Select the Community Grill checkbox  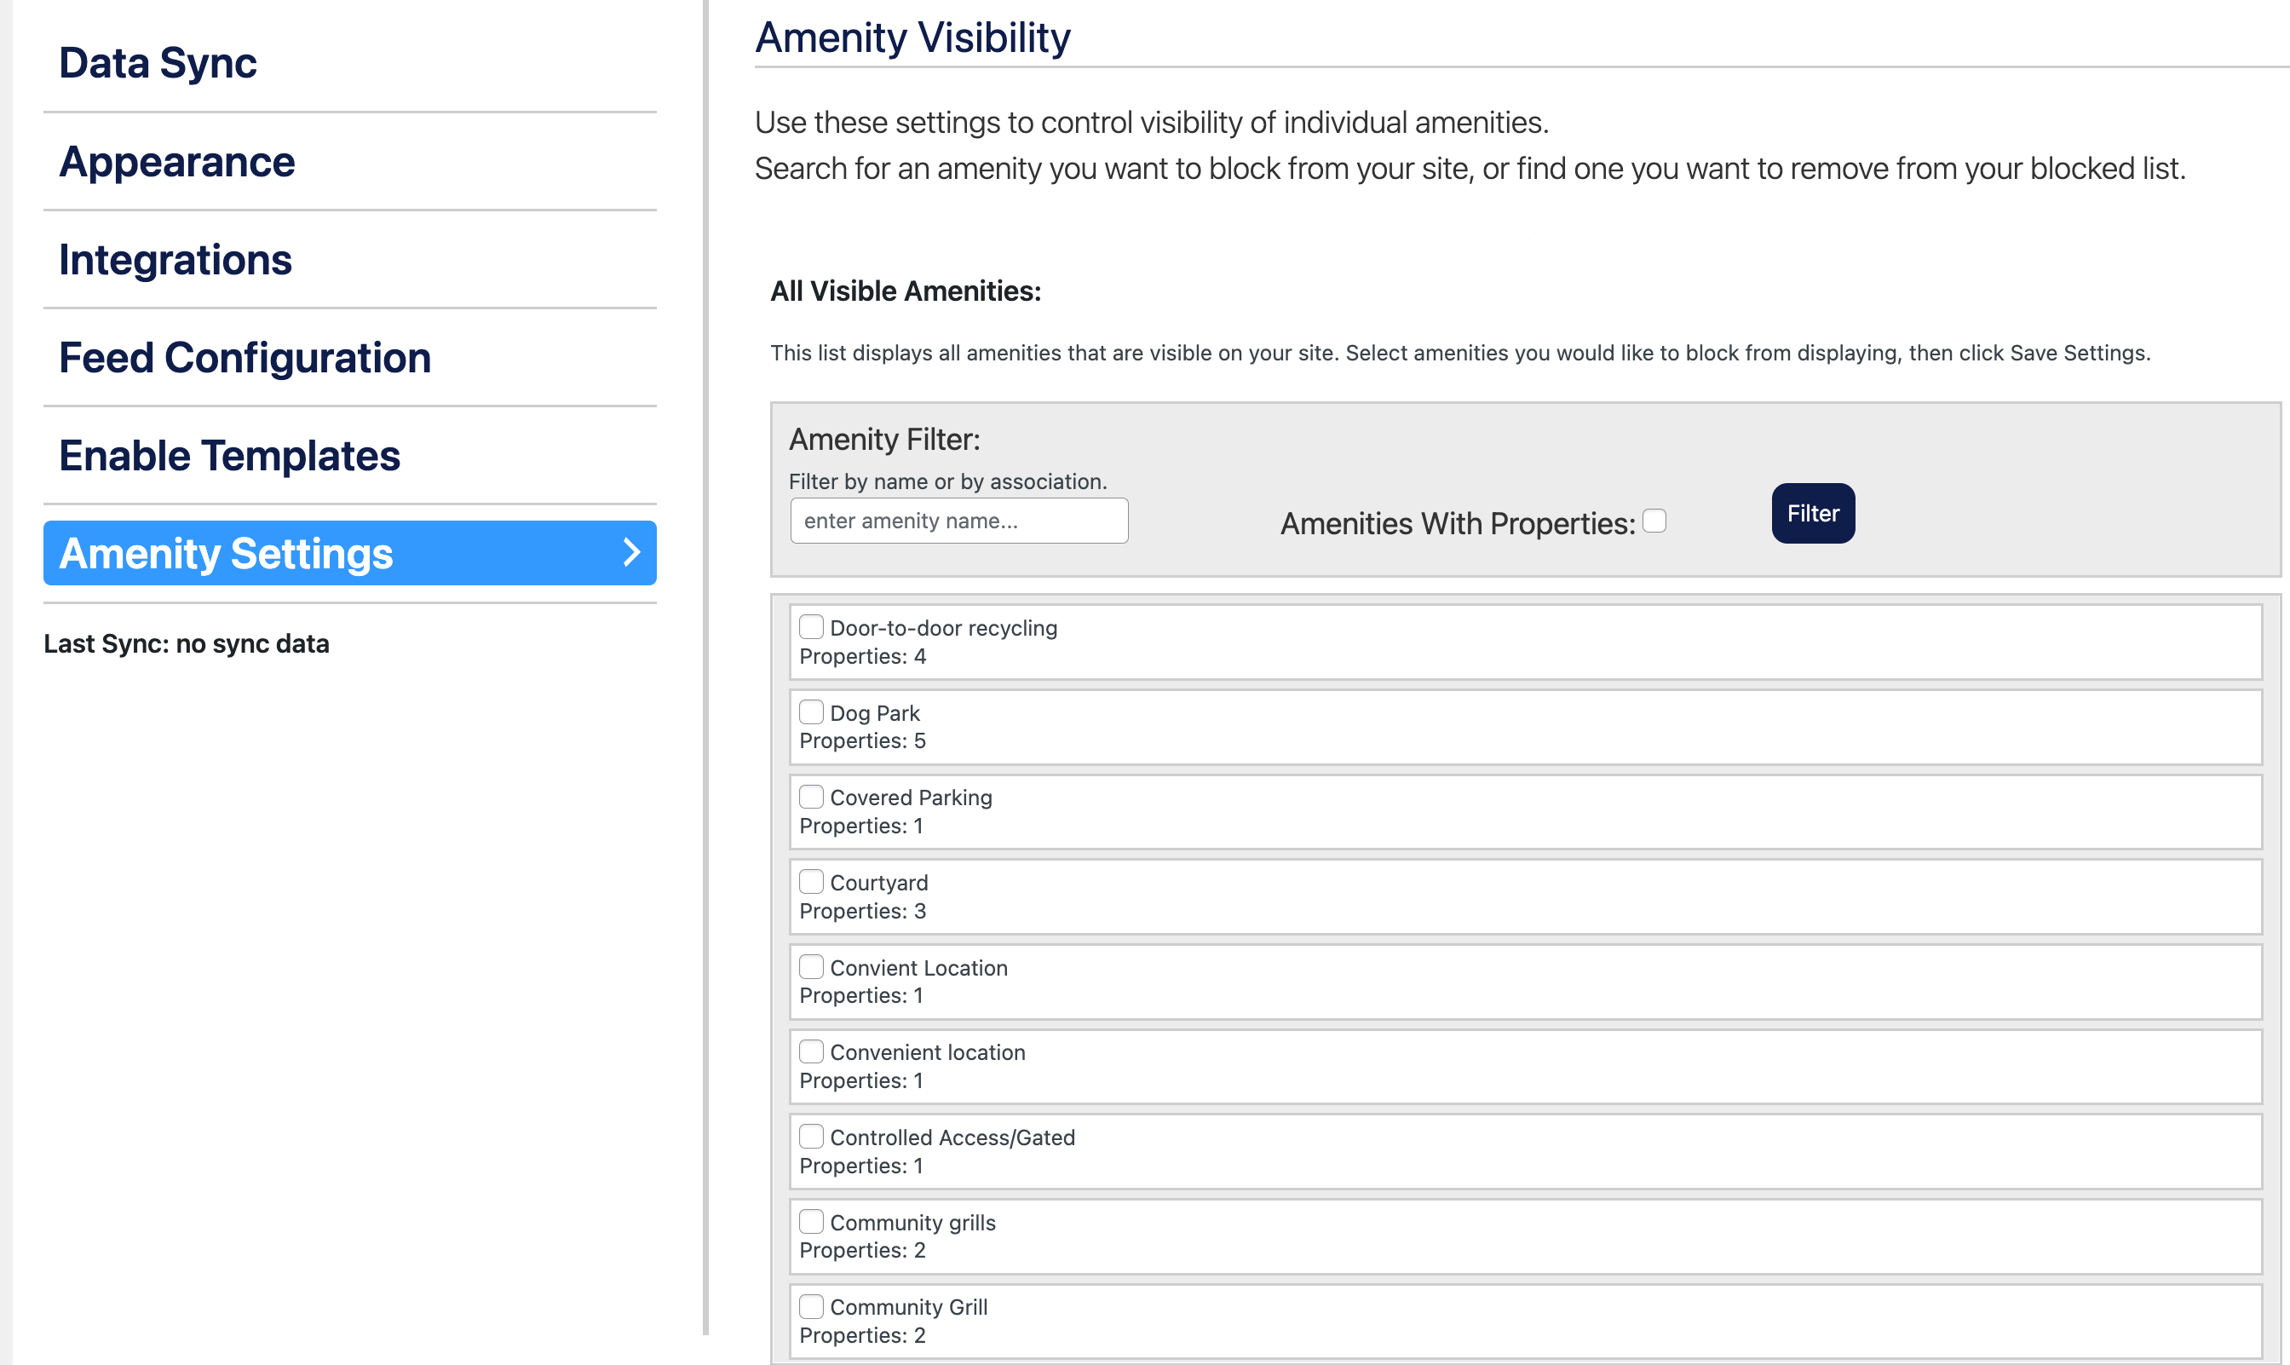[x=811, y=1306]
